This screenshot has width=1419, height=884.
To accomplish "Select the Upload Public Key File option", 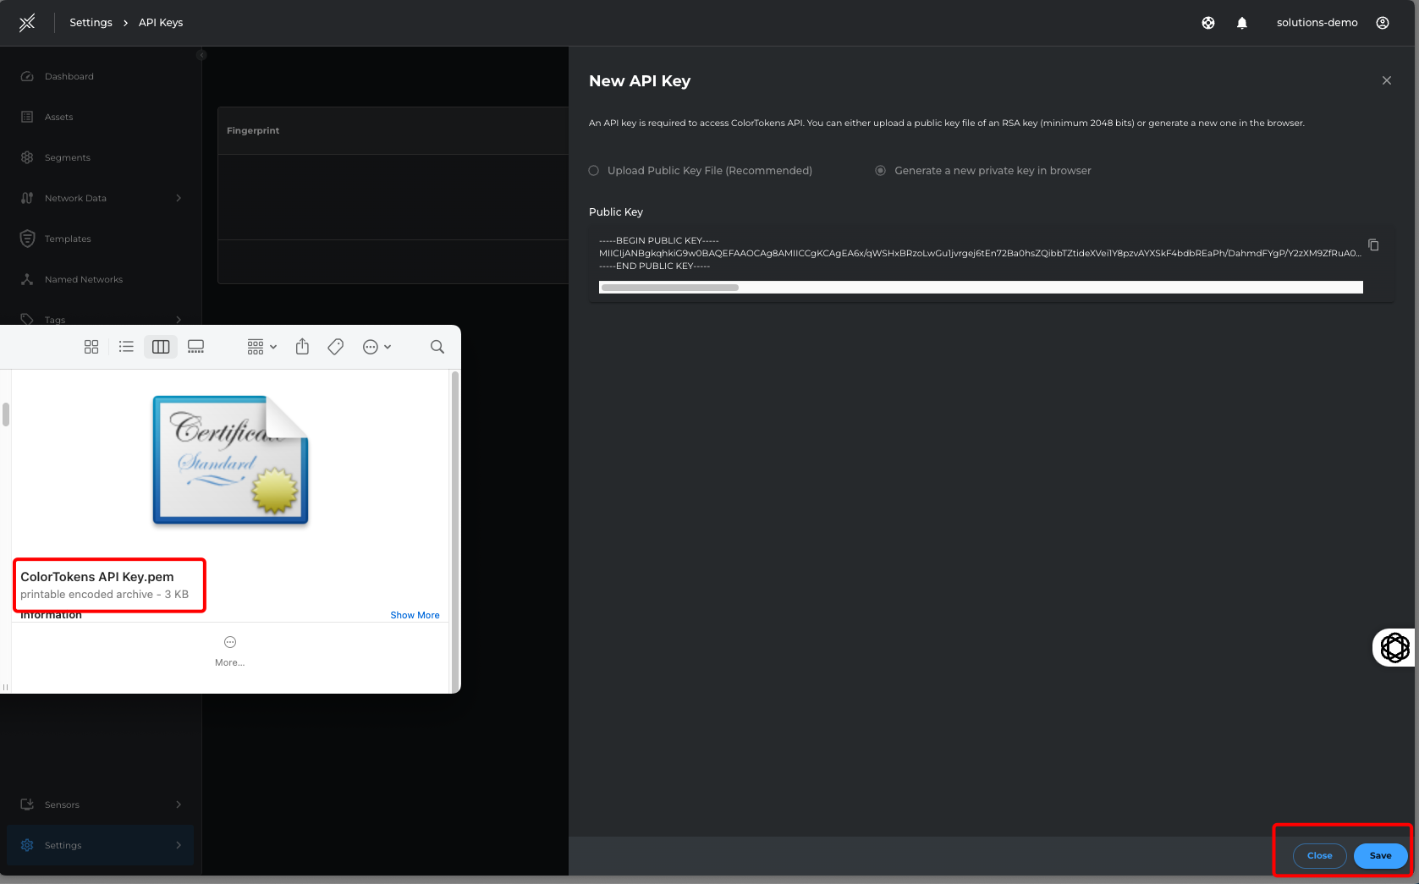I will [x=593, y=170].
